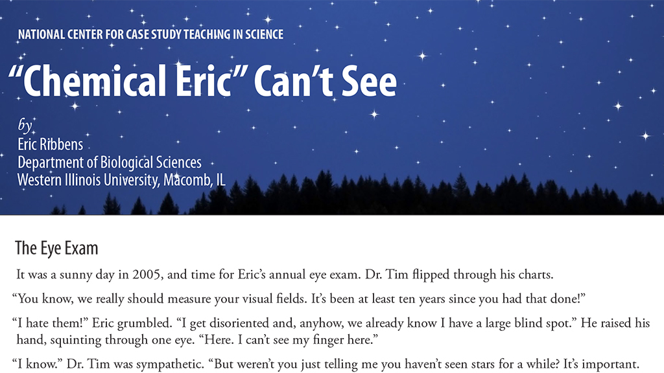Click the Department of Biological Sciences line

click(110, 162)
